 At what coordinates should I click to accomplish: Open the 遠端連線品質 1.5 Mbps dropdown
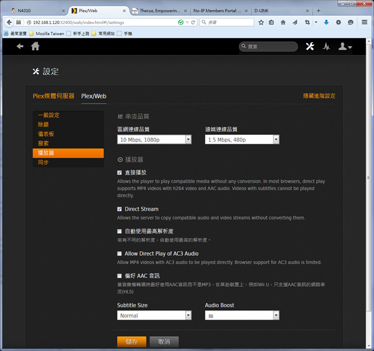click(242, 140)
